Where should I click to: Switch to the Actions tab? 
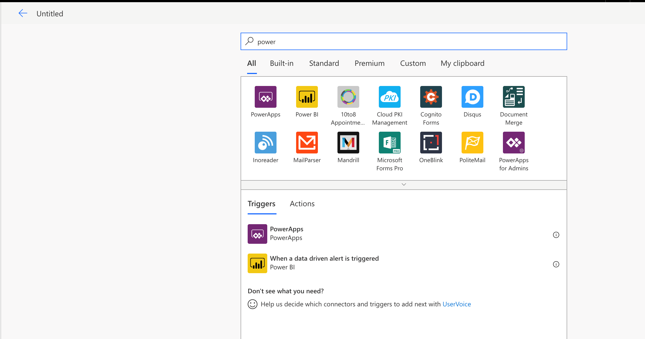[x=302, y=204]
